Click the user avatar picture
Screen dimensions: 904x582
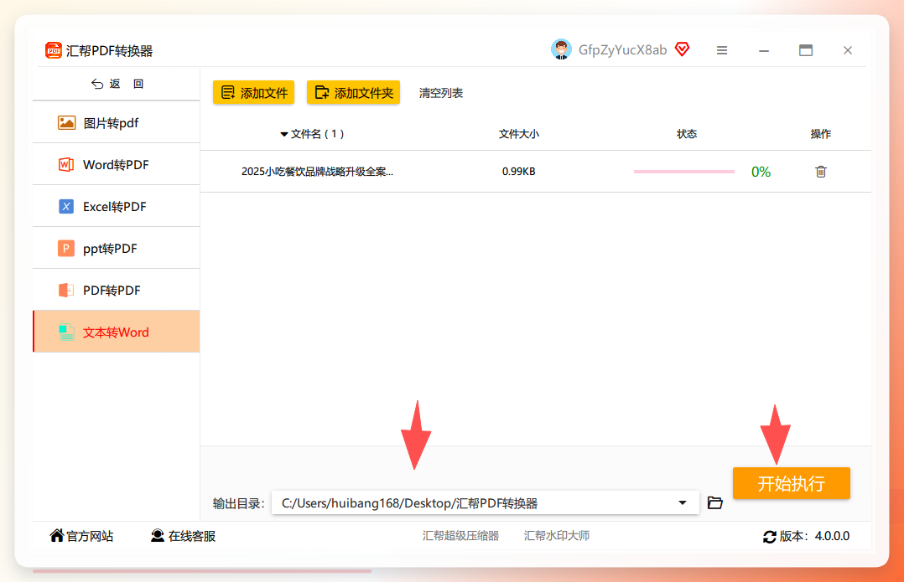point(561,49)
